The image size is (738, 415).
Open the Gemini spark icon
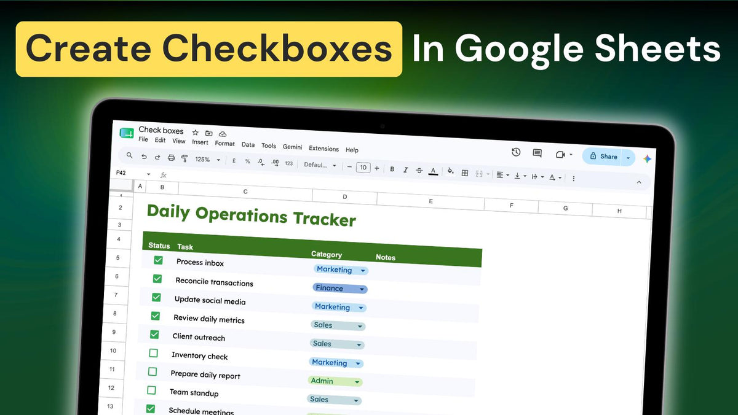pyautogui.click(x=648, y=159)
